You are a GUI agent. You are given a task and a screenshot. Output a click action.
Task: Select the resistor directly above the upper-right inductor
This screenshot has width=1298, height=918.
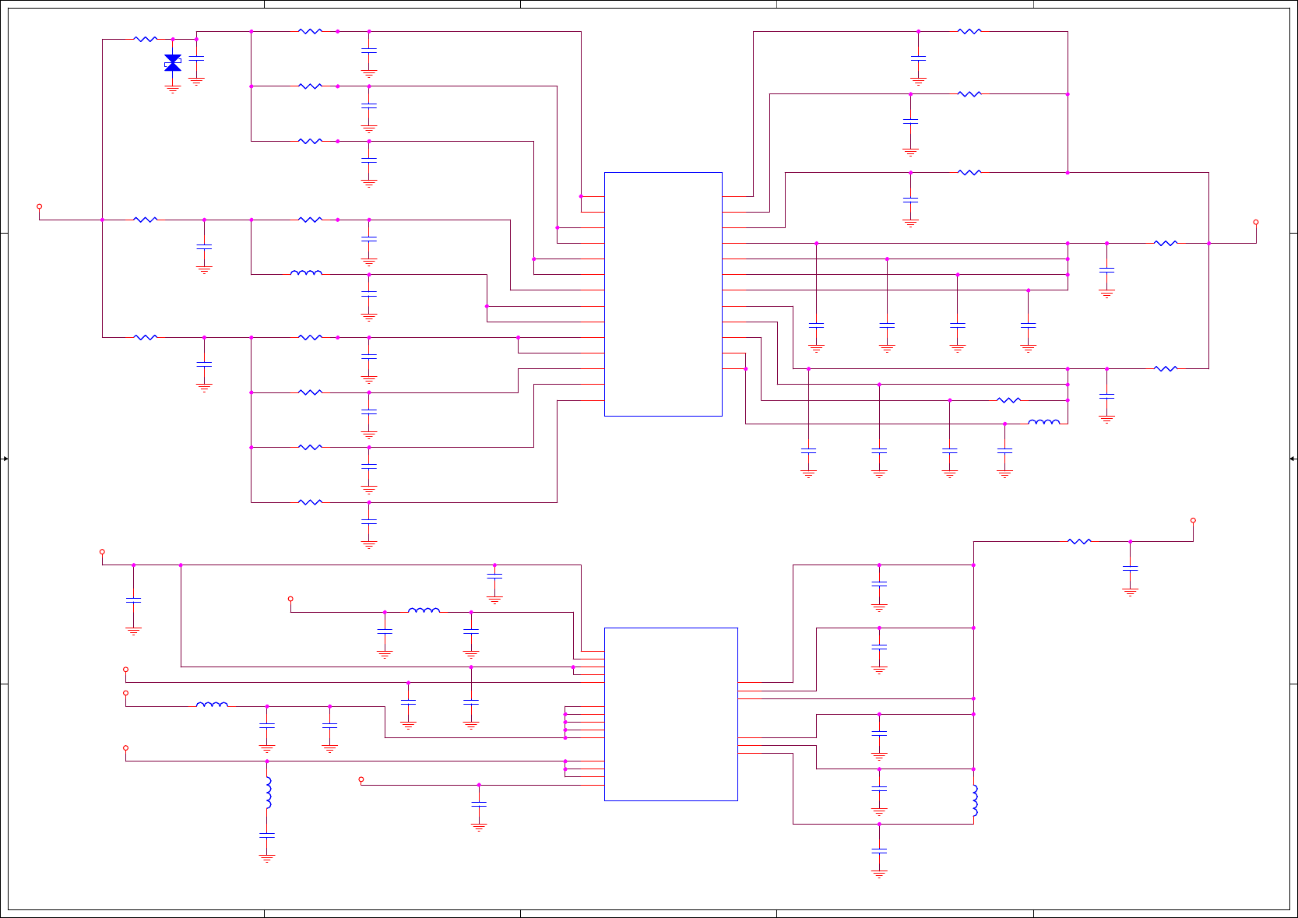coord(1008,400)
